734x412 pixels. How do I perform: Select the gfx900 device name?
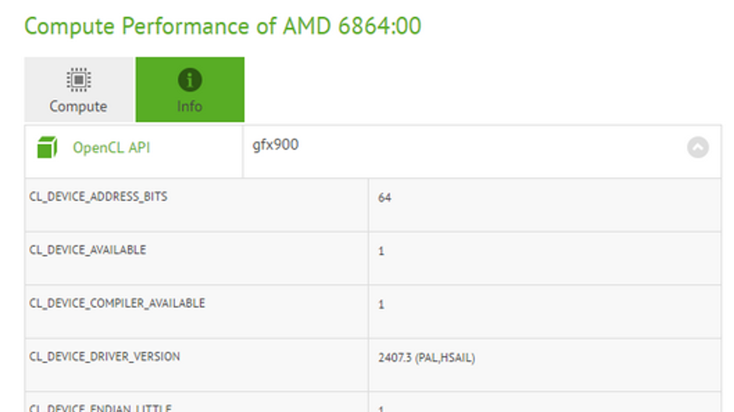(275, 145)
